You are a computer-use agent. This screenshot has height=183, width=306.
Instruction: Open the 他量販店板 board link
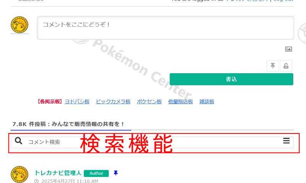[181, 101]
